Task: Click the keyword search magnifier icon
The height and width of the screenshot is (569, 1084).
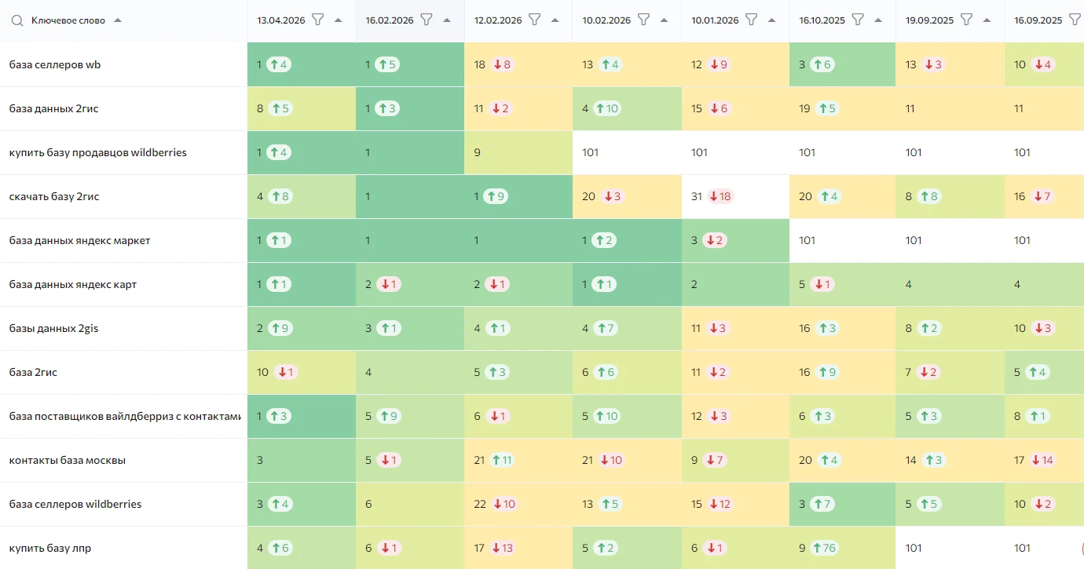Action: tap(17, 20)
